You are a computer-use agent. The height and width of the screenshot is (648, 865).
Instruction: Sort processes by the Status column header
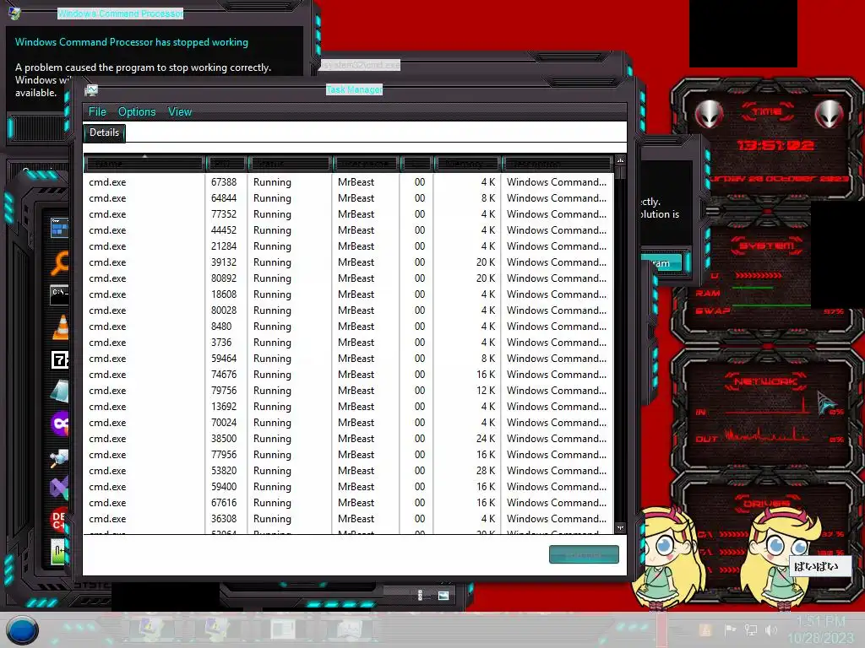tap(290, 164)
